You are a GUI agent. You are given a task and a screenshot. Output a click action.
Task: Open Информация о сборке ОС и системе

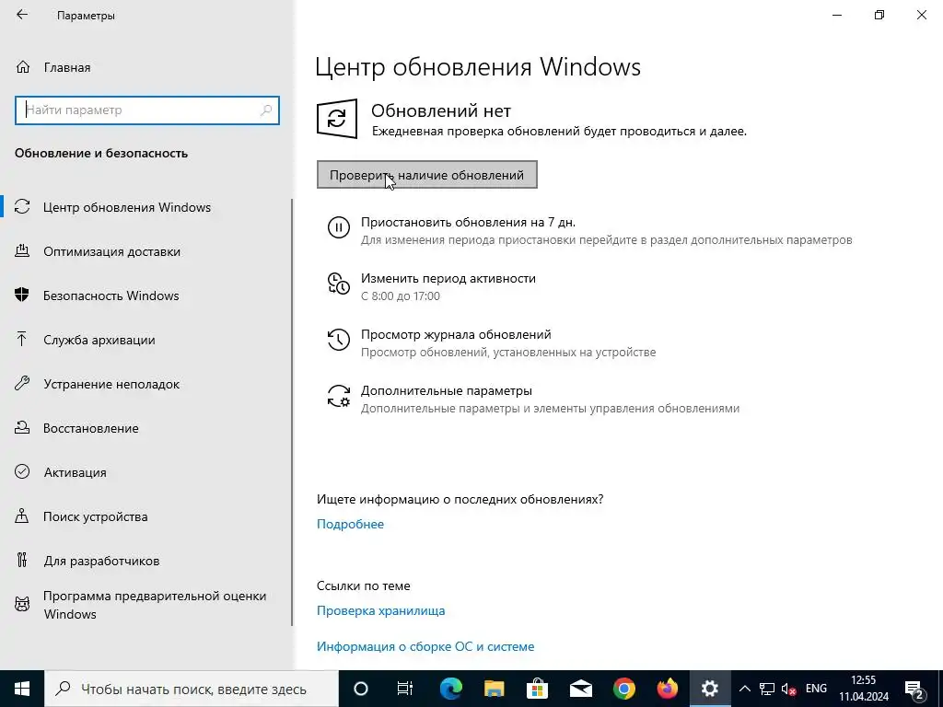(x=425, y=647)
